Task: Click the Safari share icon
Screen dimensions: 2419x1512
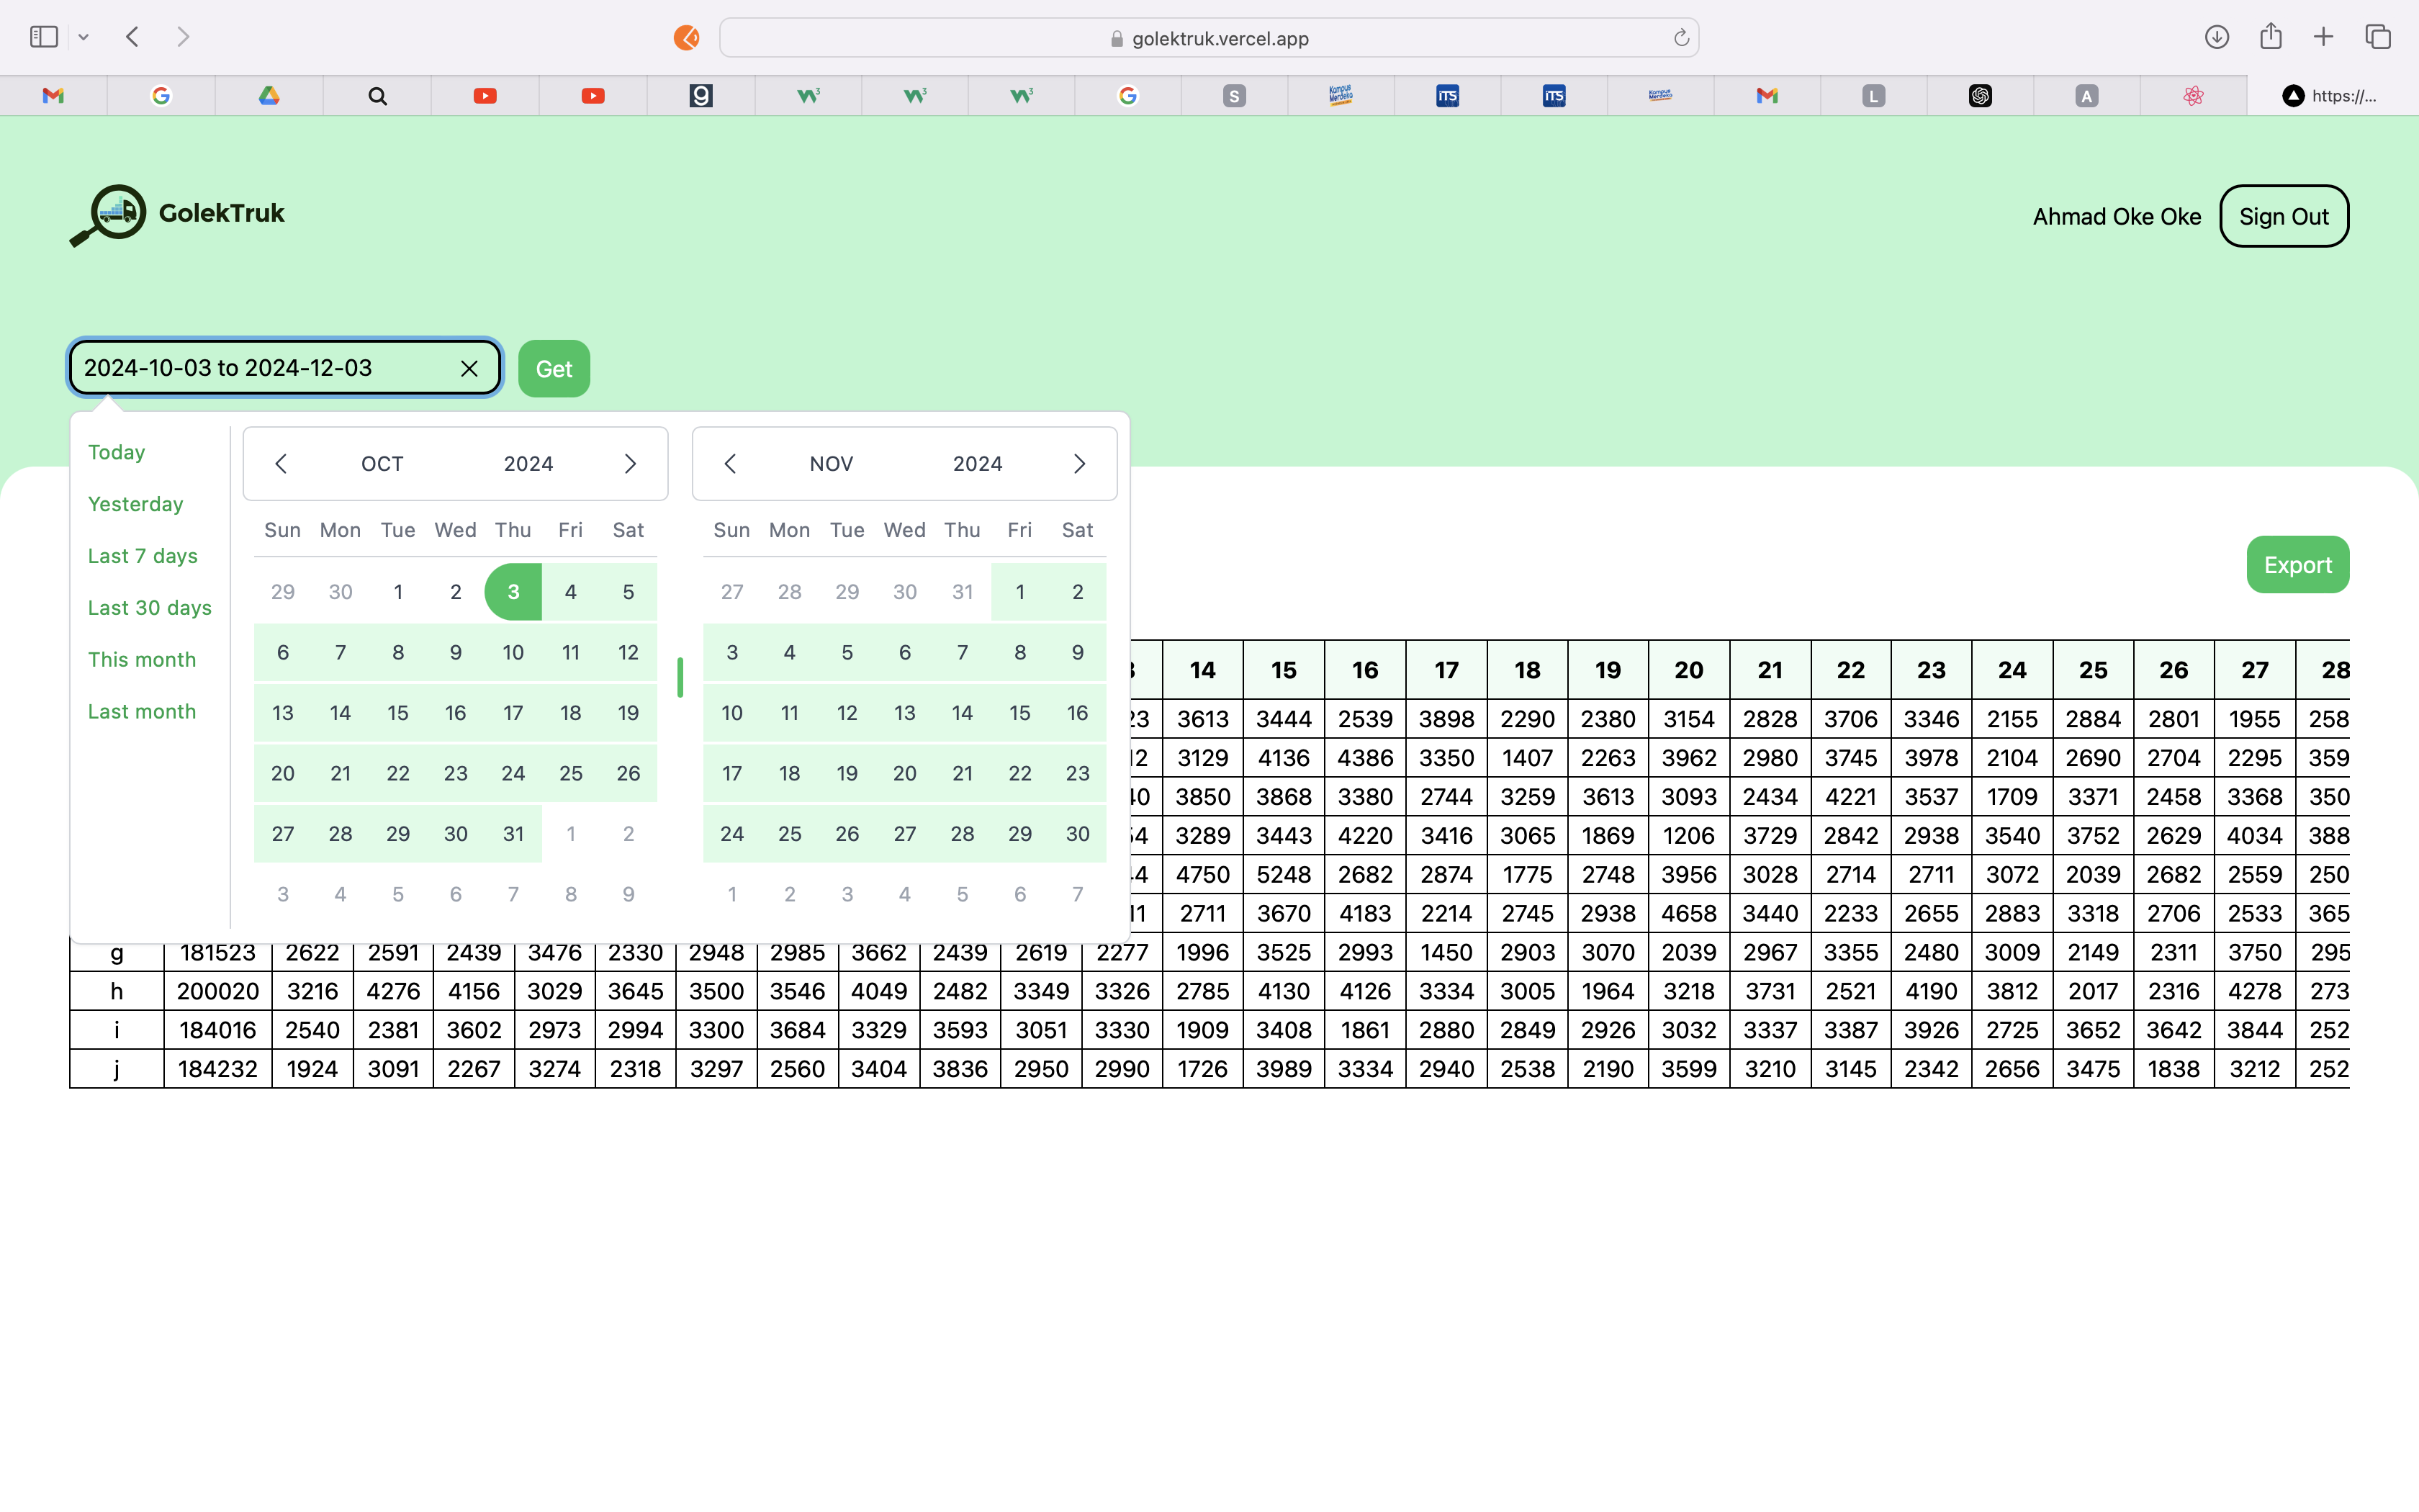Action: pos(2270,37)
